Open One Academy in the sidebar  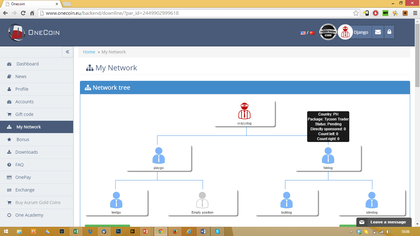tap(37, 215)
